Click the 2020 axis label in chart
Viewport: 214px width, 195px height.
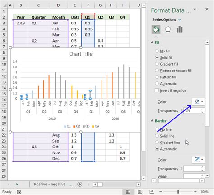point(115,119)
